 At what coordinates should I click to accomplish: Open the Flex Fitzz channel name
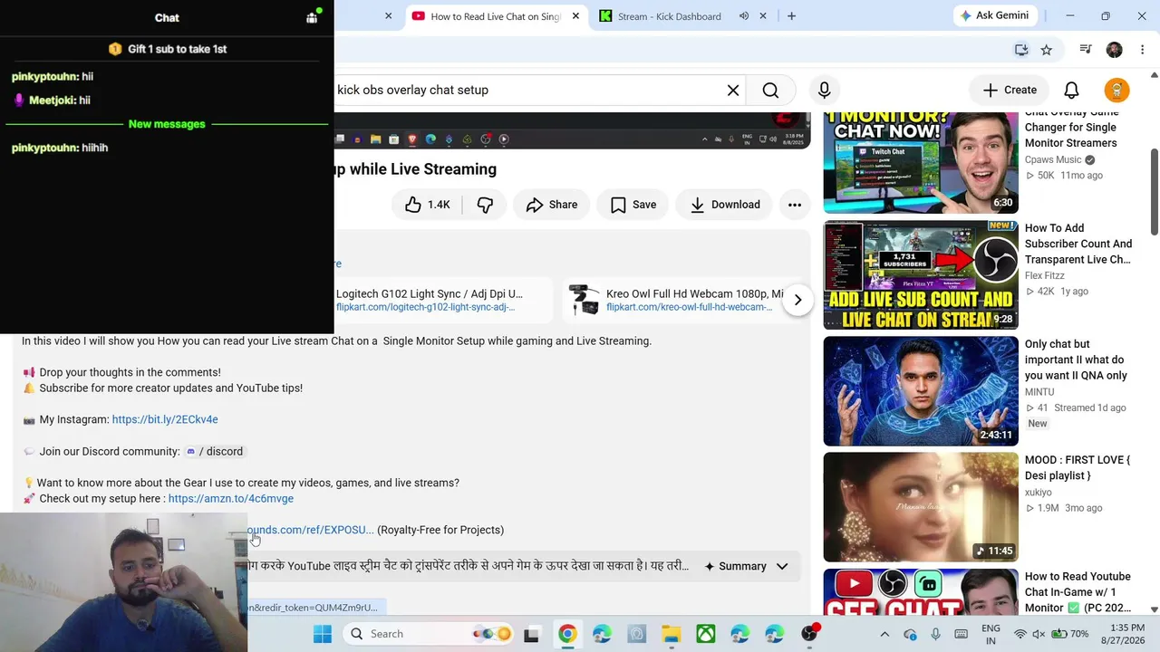coord(1044,275)
